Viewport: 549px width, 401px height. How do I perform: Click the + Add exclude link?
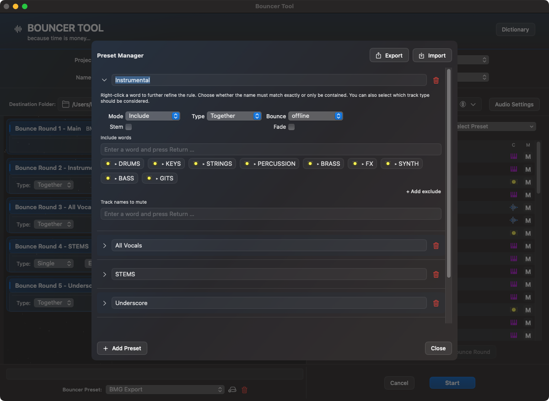coord(424,192)
